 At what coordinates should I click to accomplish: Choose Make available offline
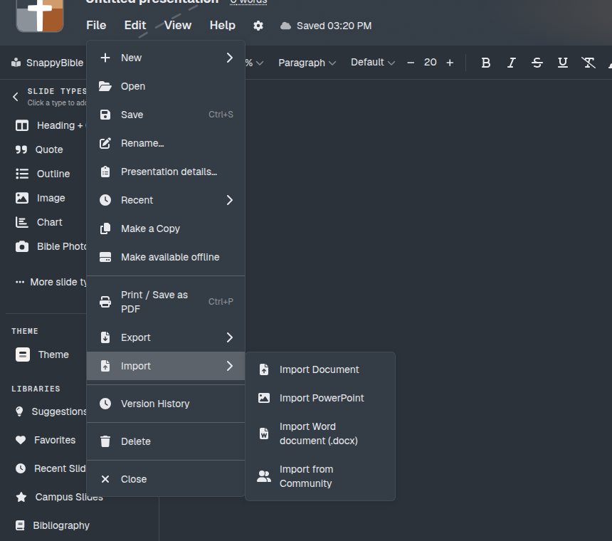point(166,257)
